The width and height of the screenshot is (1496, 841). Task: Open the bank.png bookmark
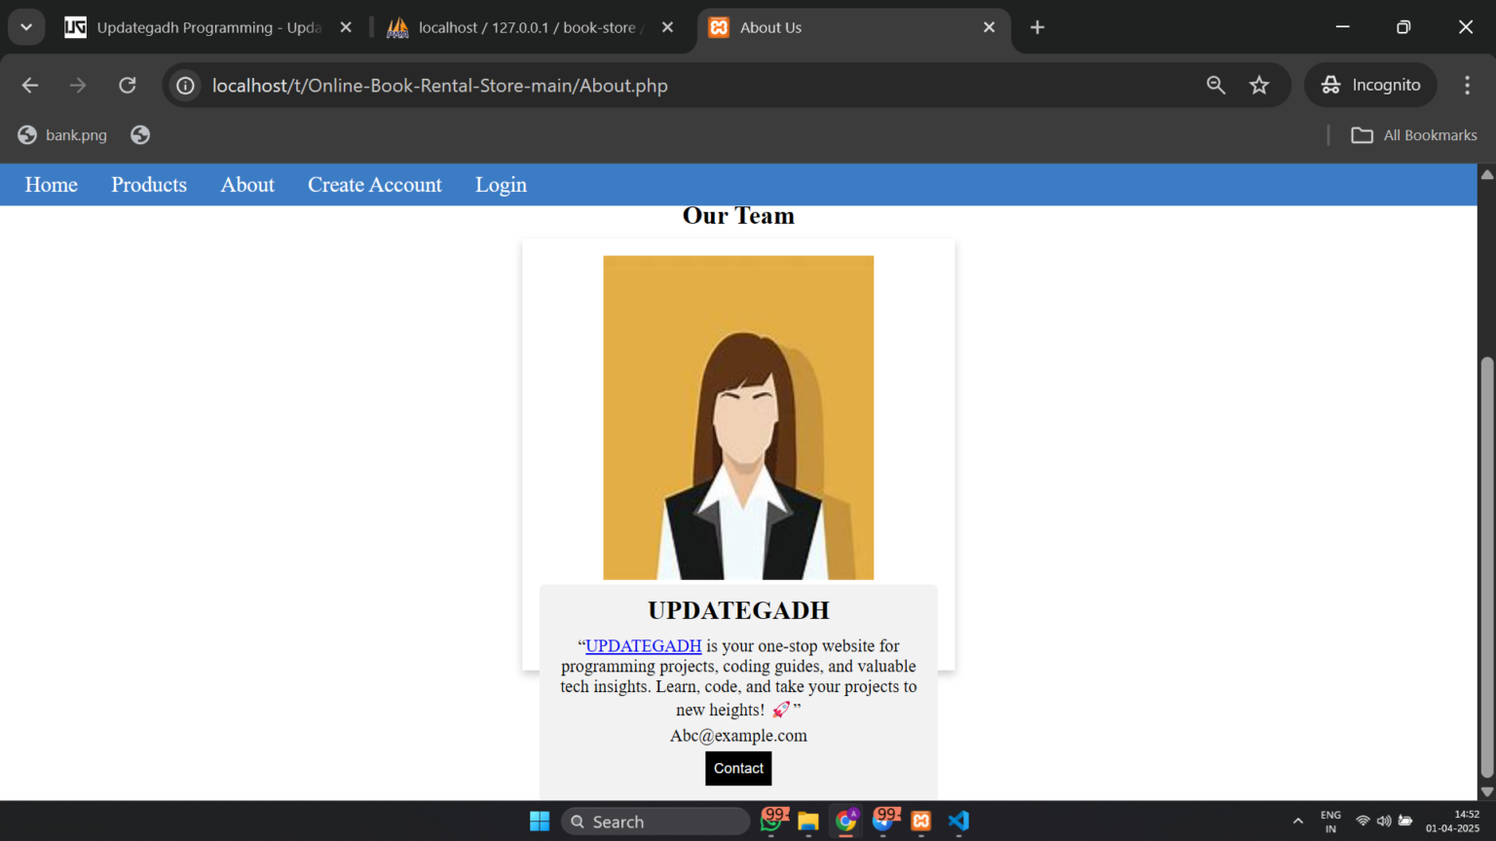coord(62,134)
